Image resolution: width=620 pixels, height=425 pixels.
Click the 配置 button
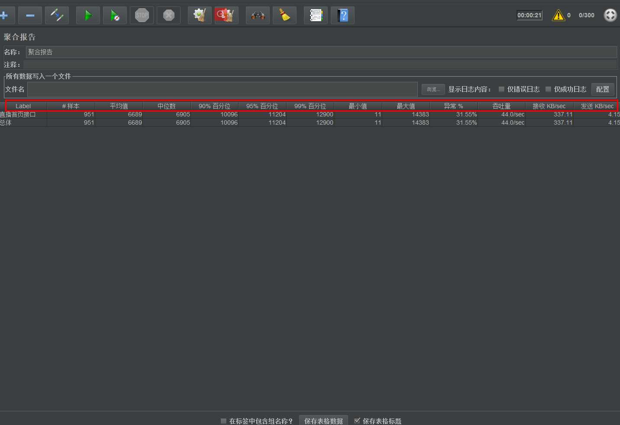point(603,89)
